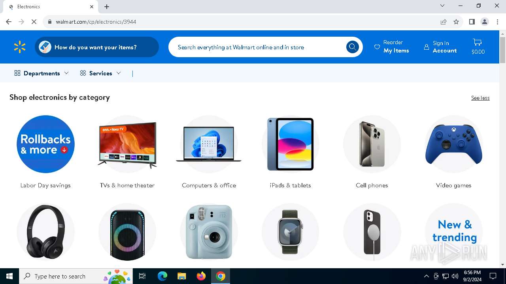
Task: Expand the Services menu
Action: click(x=100, y=73)
